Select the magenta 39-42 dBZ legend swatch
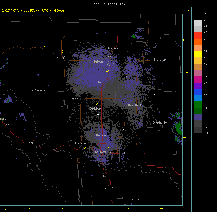 [x=198, y=79]
